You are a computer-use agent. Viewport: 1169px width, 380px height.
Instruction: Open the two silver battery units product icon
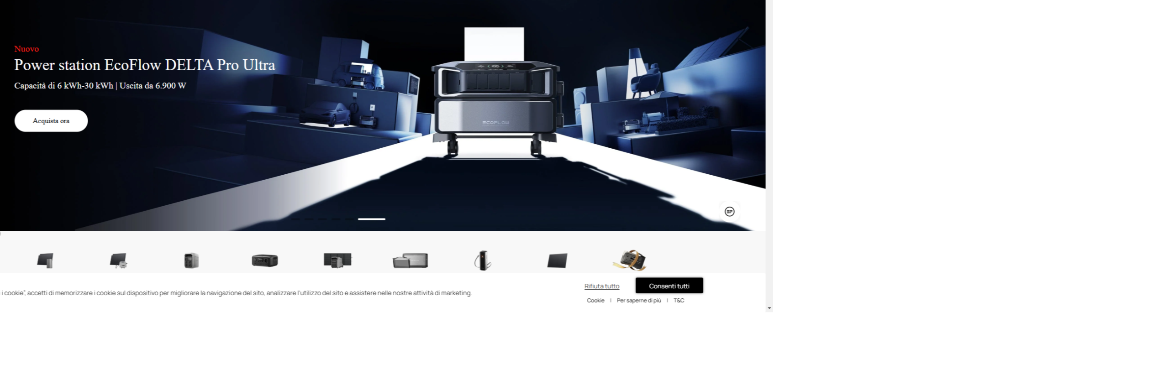(410, 261)
